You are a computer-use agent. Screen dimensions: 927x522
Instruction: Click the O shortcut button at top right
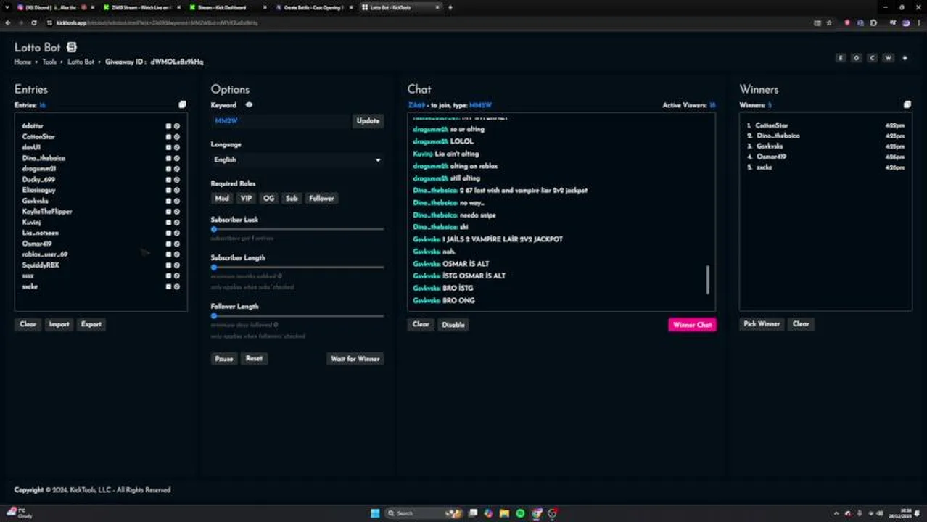pyautogui.click(x=857, y=58)
